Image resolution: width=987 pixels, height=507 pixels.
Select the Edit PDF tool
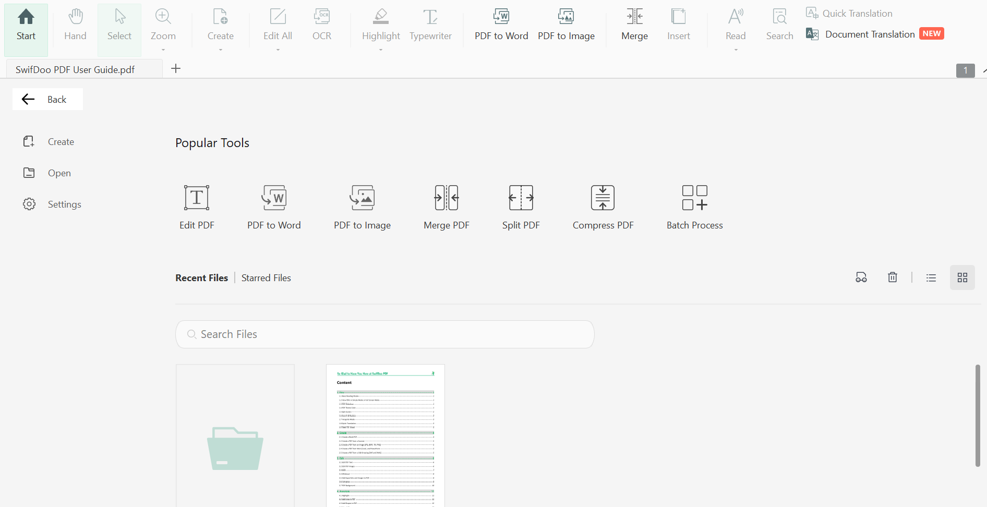click(197, 206)
